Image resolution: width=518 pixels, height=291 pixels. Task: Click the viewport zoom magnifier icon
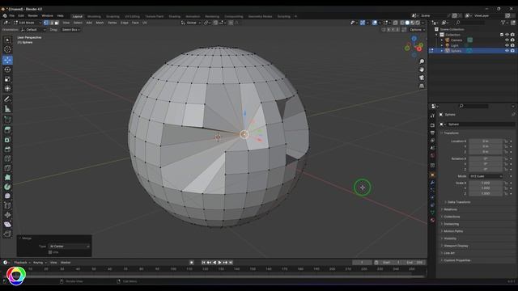click(x=422, y=61)
